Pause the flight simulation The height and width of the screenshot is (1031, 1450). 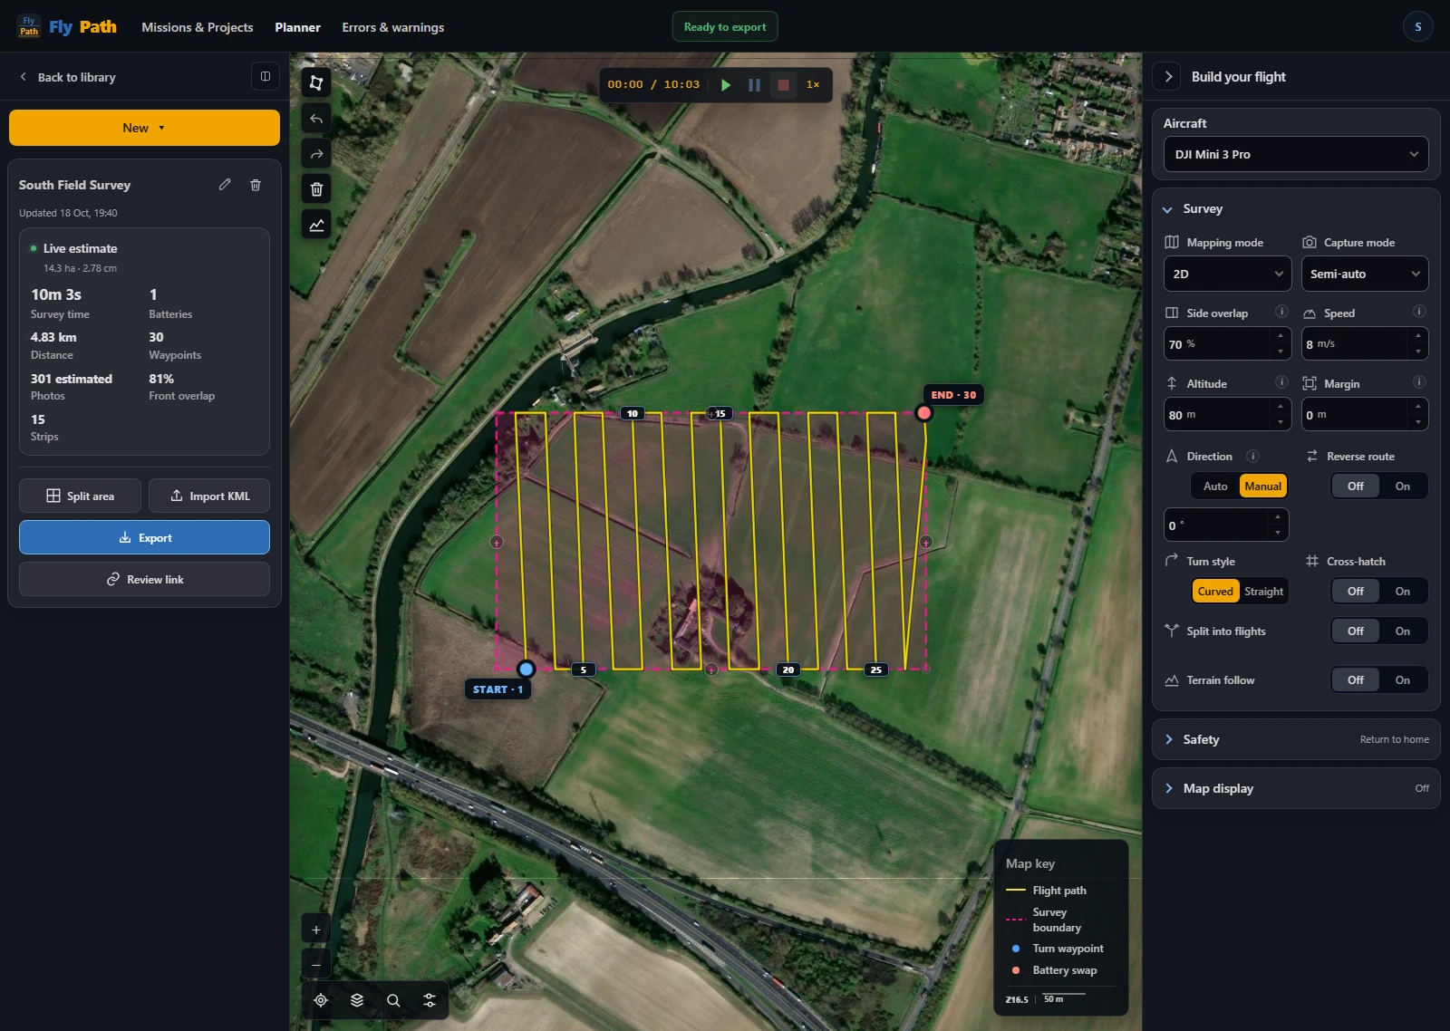pos(754,85)
